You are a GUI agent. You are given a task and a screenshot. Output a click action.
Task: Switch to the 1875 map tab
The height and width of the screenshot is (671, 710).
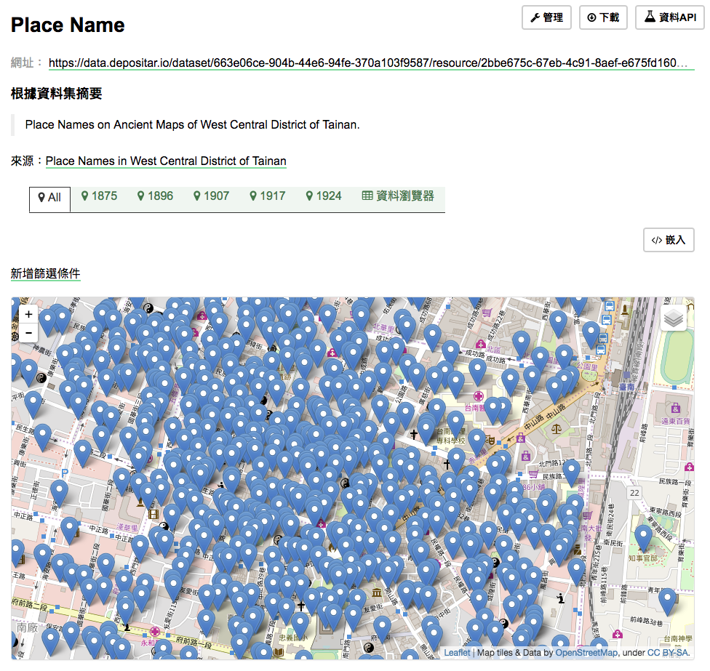click(x=99, y=196)
